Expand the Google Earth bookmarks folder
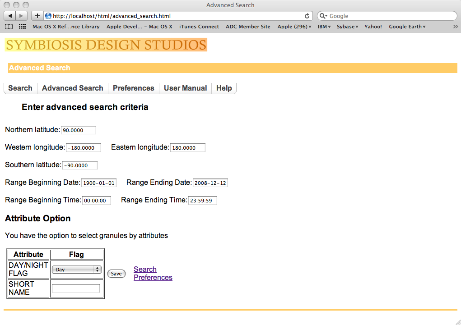 [407, 27]
